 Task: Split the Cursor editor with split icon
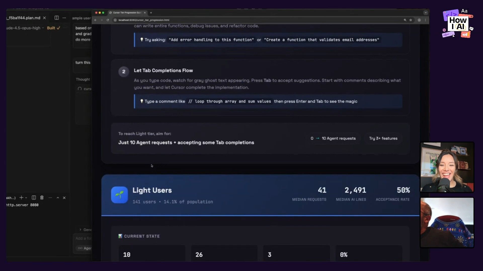[x=57, y=18]
